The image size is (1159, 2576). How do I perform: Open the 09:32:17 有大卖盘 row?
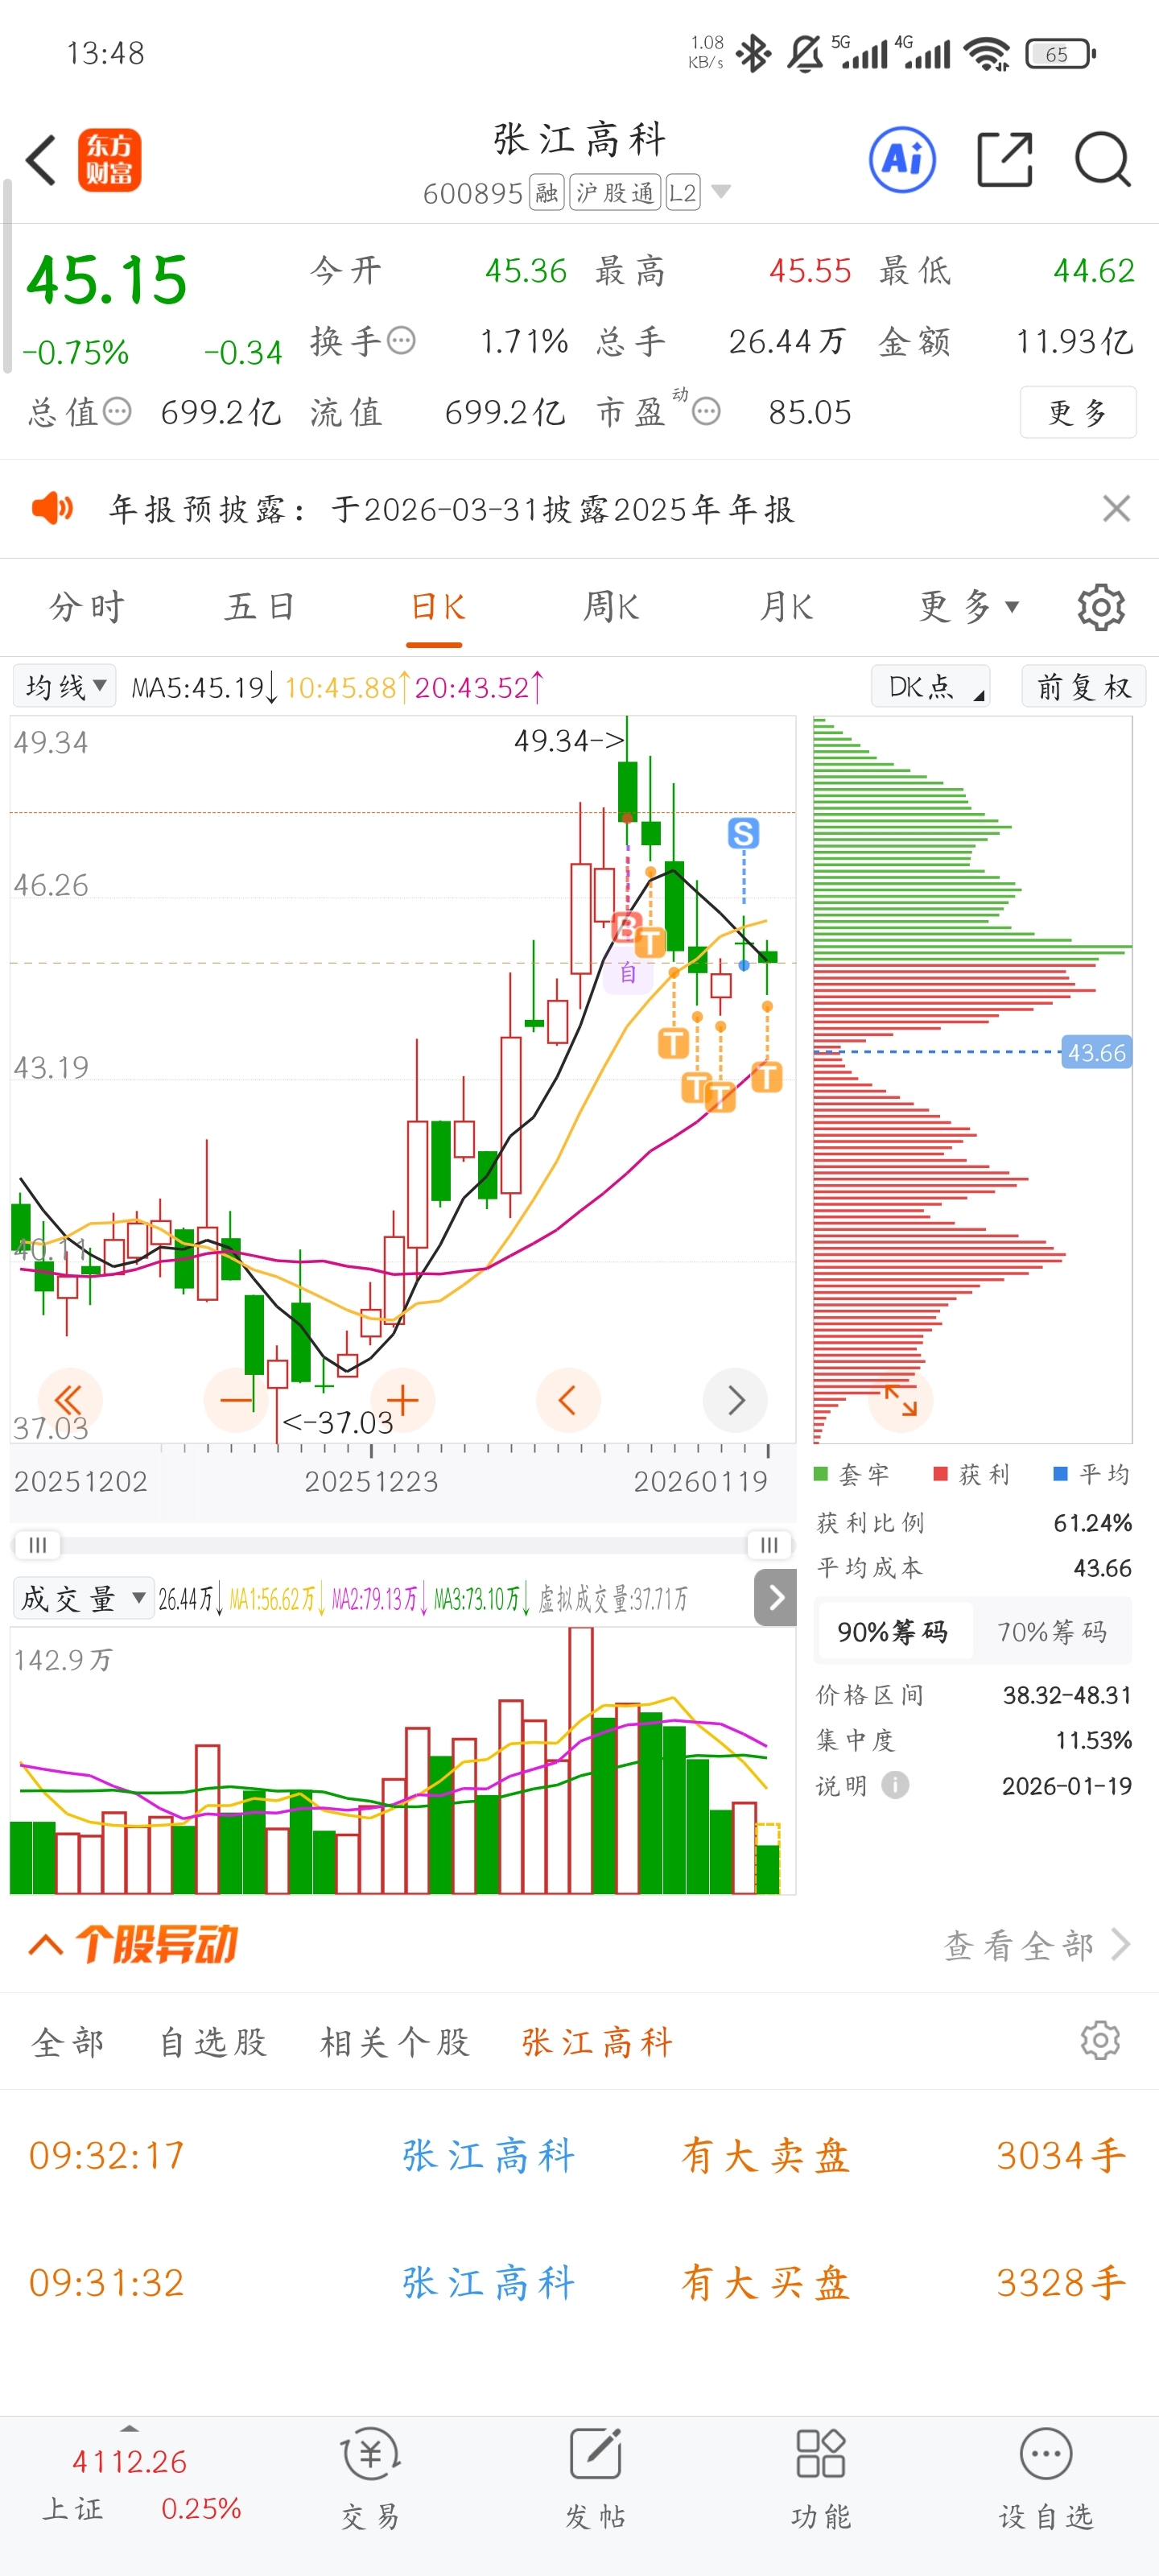[x=579, y=2155]
